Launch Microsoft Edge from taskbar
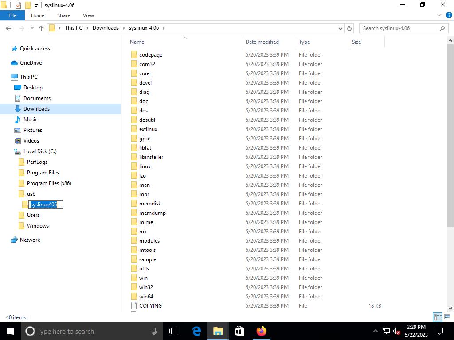Image resolution: width=454 pixels, height=340 pixels. tap(196, 331)
